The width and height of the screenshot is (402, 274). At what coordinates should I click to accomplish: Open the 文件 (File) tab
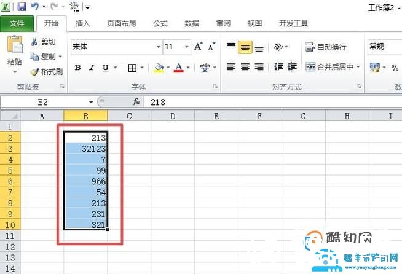pos(17,23)
